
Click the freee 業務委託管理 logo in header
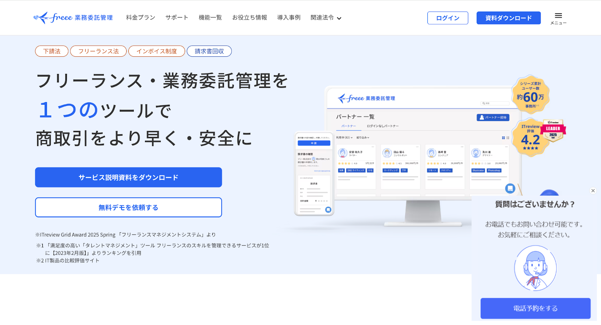pos(73,18)
